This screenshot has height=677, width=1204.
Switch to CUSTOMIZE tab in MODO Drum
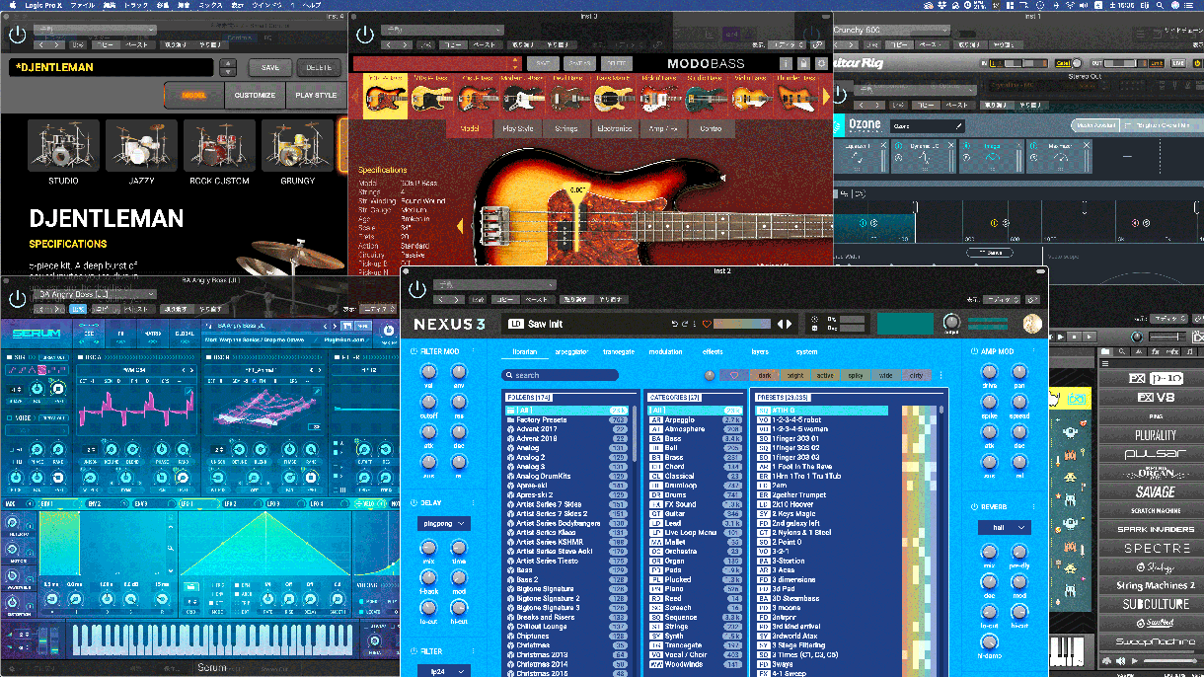pyautogui.click(x=255, y=96)
